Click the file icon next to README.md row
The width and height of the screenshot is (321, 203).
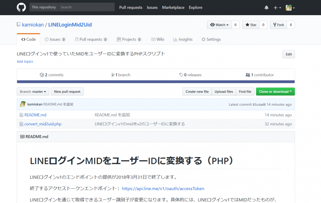pyautogui.click(x=21, y=115)
